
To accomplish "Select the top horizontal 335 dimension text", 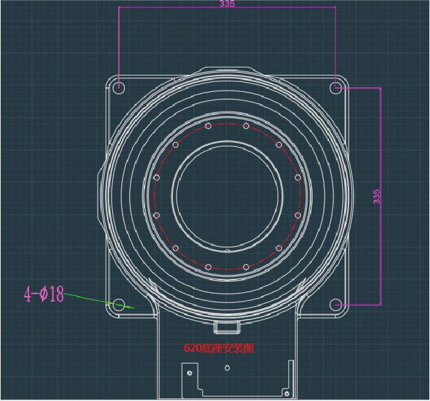I will 227,3.
